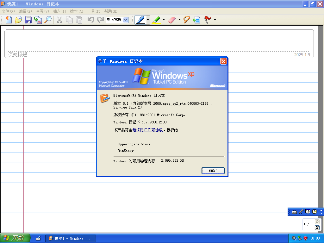Open the 查看(V) menu

tap(42, 11)
